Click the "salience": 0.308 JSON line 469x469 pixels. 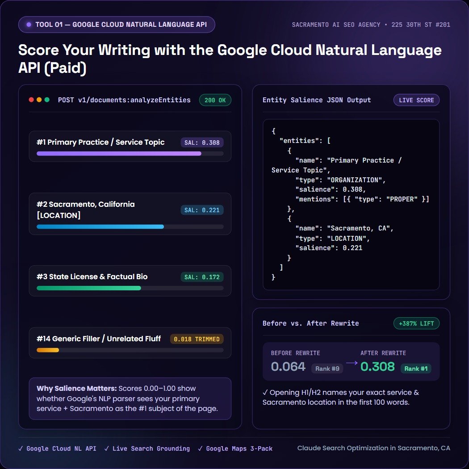331,189
